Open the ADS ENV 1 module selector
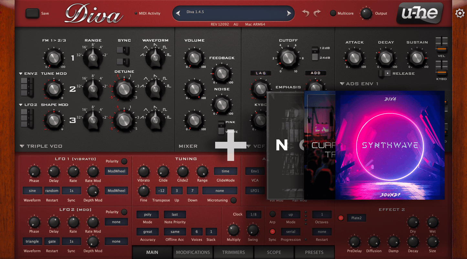The width and height of the screenshot is (467, 259). coord(342,84)
